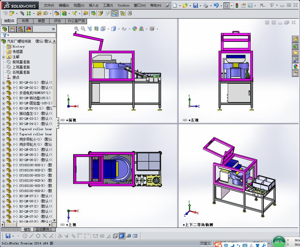The height and width of the screenshot is (247, 300).
Task: Toggle the Instant3D ruler tool
Action: tap(115, 13)
